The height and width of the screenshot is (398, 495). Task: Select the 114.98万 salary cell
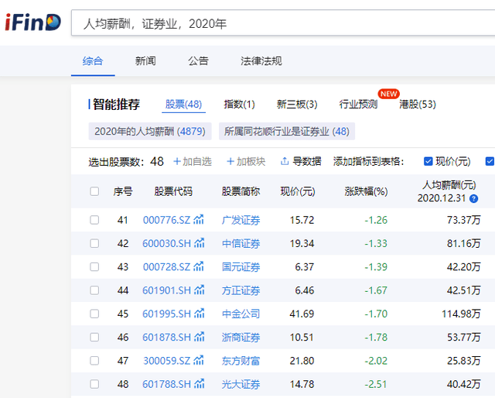461,314
